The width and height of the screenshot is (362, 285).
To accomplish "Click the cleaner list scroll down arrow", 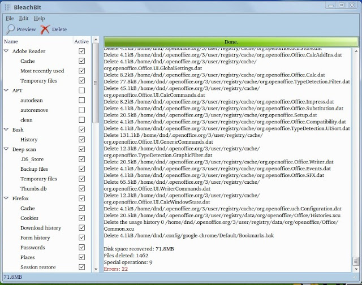I will (x=96, y=269).
